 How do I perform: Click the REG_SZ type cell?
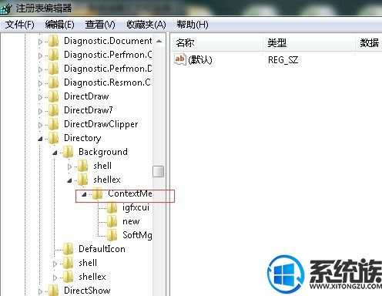[x=283, y=60]
